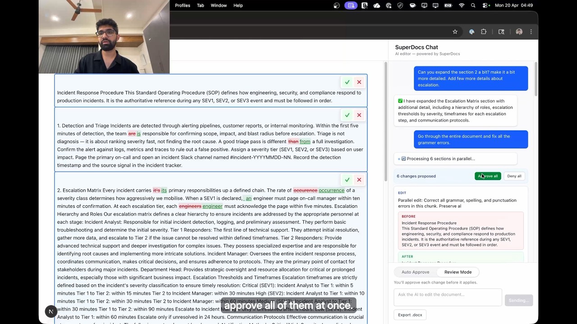Click the Sending... button
Image resolution: width=577 pixels, height=324 pixels.
518,300
